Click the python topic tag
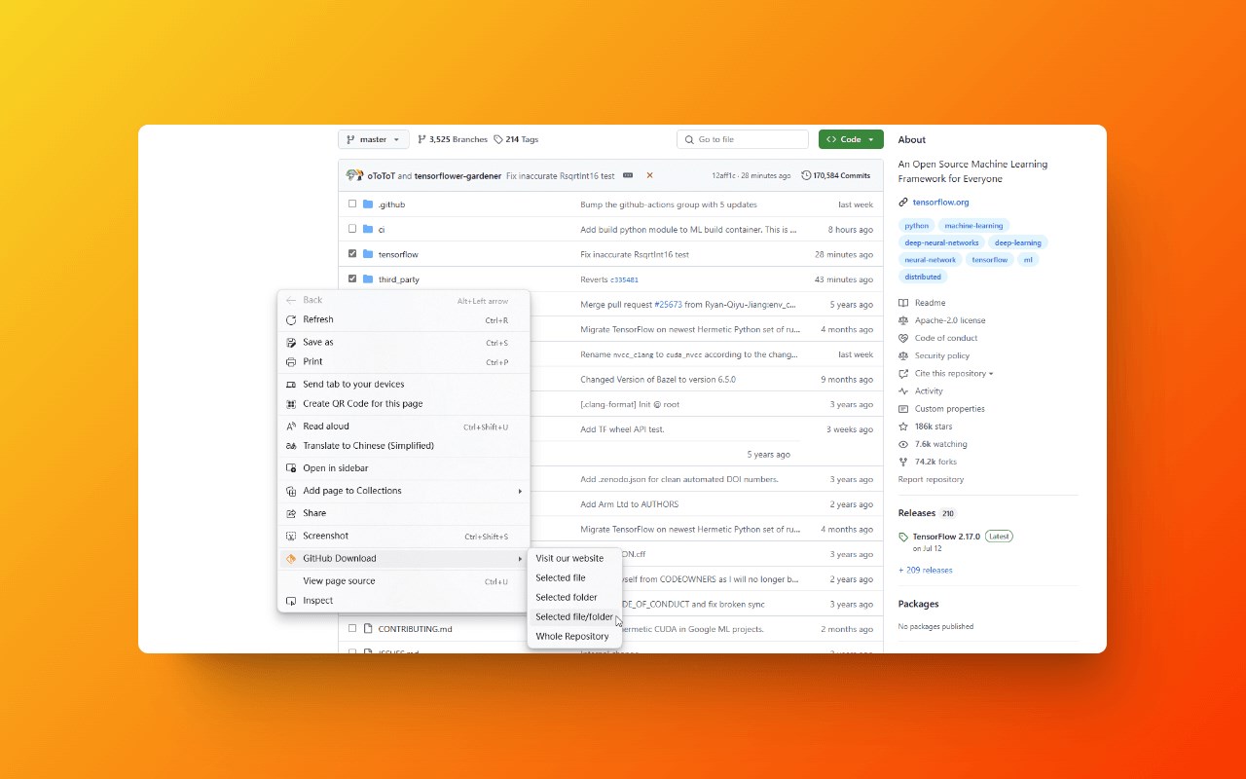This screenshot has width=1246, height=779. (917, 225)
